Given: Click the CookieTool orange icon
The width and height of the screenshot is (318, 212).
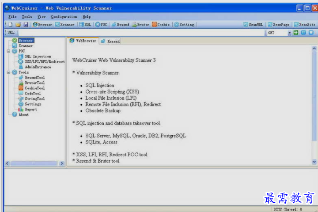Looking at the screenshot, I should [x=21, y=88].
